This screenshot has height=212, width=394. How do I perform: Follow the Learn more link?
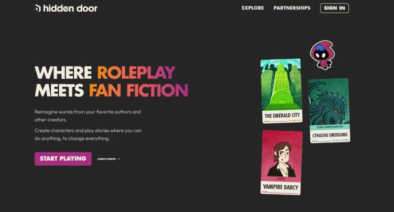[106, 159]
